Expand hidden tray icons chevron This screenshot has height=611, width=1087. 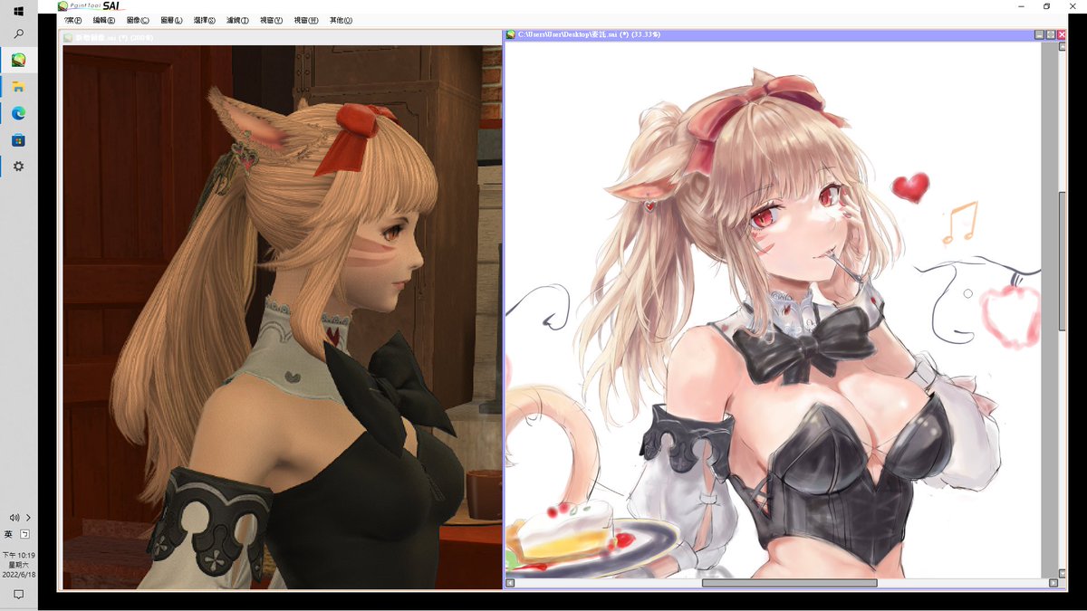pyautogui.click(x=28, y=518)
